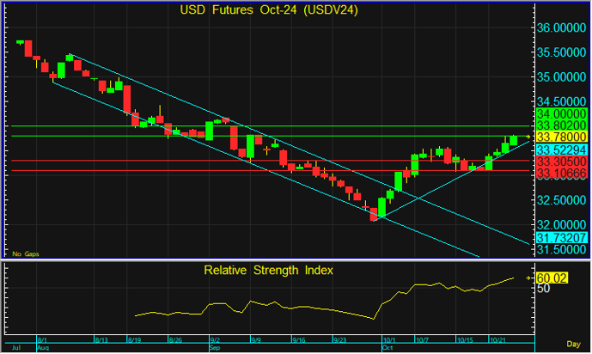592x354 pixels.
Task: Click the USD Futures Oct-24 chart title
Action: (269, 10)
